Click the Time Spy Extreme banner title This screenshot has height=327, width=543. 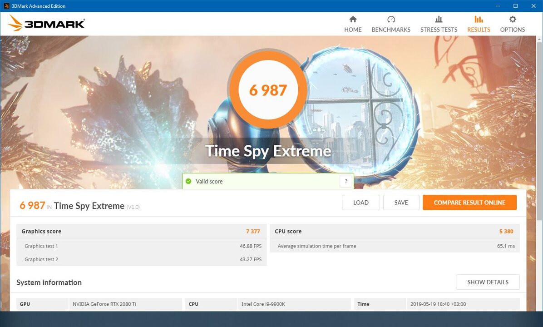coord(268,151)
